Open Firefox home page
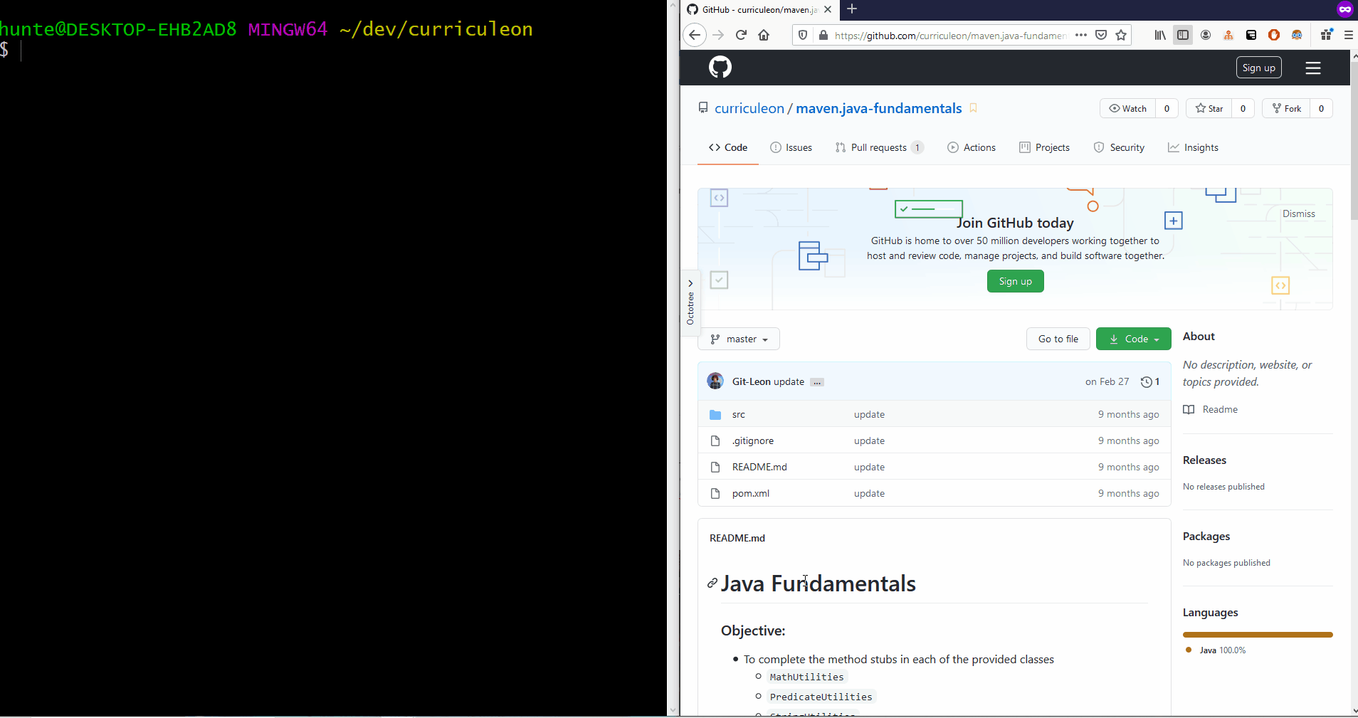The image size is (1358, 718). (x=764, y=35)
